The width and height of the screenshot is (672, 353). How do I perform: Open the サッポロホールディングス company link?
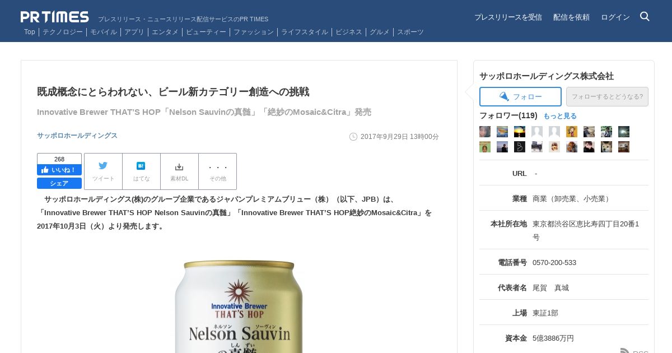click(77, 136)
